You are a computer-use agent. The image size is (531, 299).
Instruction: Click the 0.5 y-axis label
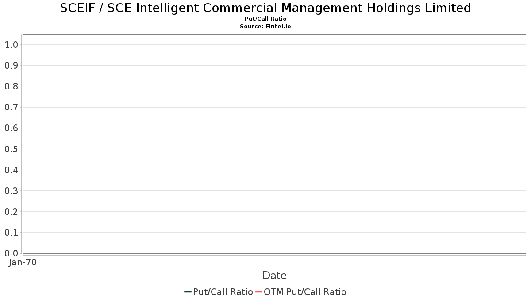coord(12,149)
